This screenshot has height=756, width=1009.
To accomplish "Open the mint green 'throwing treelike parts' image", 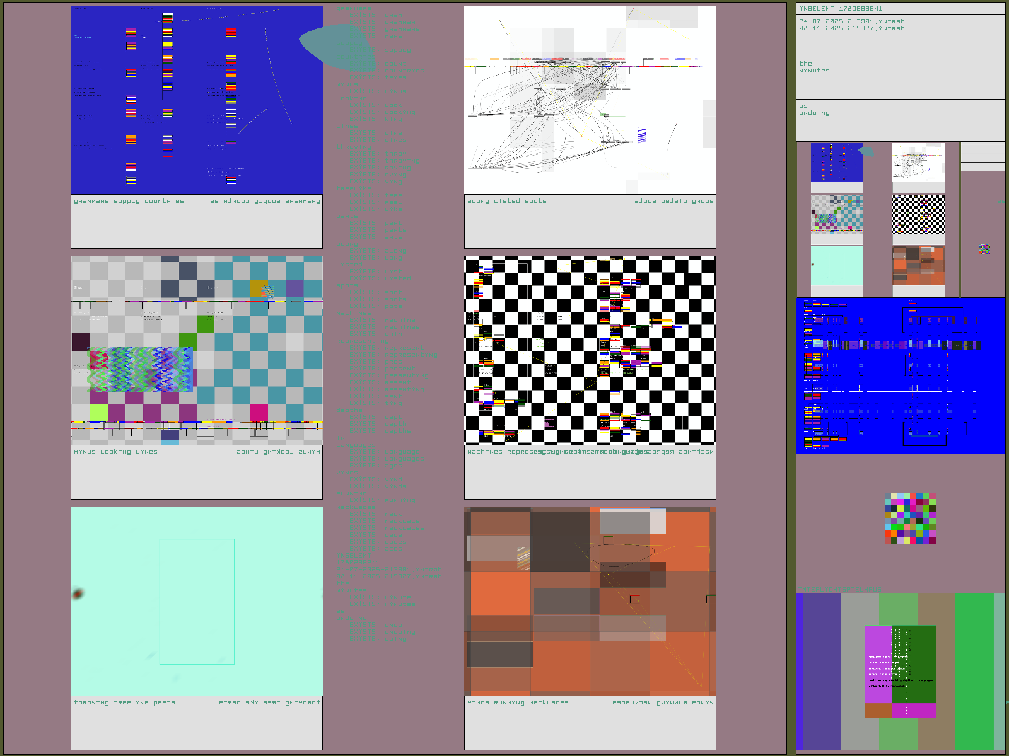I will (x=196, y=601).
